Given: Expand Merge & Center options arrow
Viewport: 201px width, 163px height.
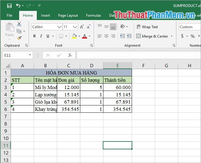Looking at the screenshot, I should click(x=172, y=36).
